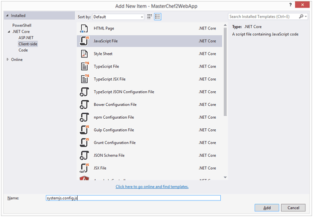Click the TypeScript JSON Configuration File icon

point(84,92)
